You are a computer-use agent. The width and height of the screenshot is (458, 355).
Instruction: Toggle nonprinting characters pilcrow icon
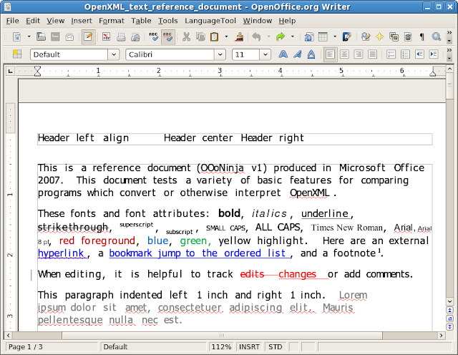coord(422,37)
